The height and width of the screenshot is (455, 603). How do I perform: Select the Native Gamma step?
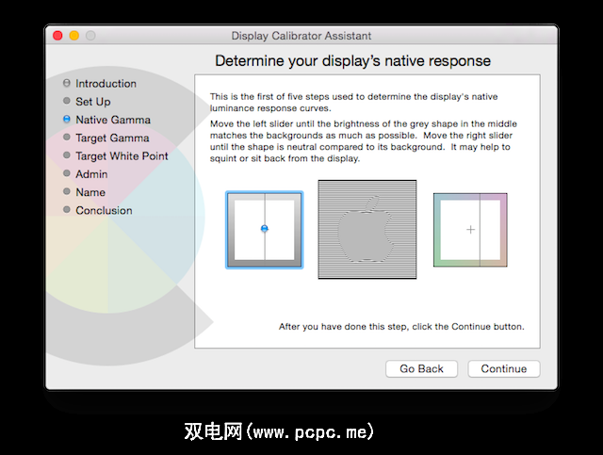tap(113, 120)
